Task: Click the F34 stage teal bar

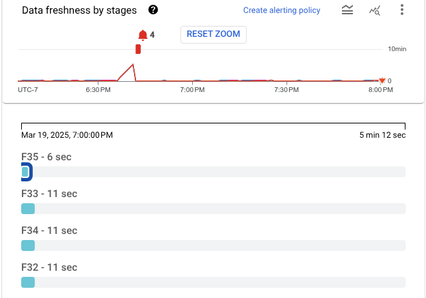Action: (28, 245)
